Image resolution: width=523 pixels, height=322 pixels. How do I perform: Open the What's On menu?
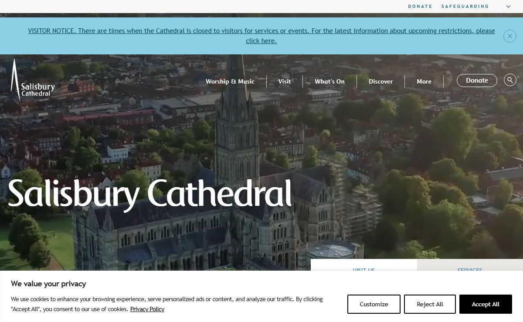click(329, 81)
